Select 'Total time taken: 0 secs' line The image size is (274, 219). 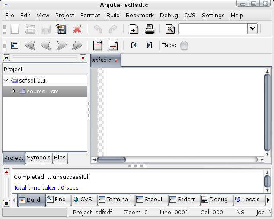coord(46,188)
